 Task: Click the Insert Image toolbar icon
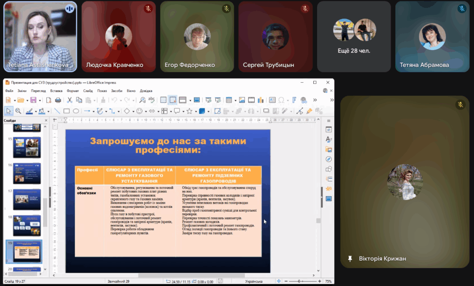point(242,100)
